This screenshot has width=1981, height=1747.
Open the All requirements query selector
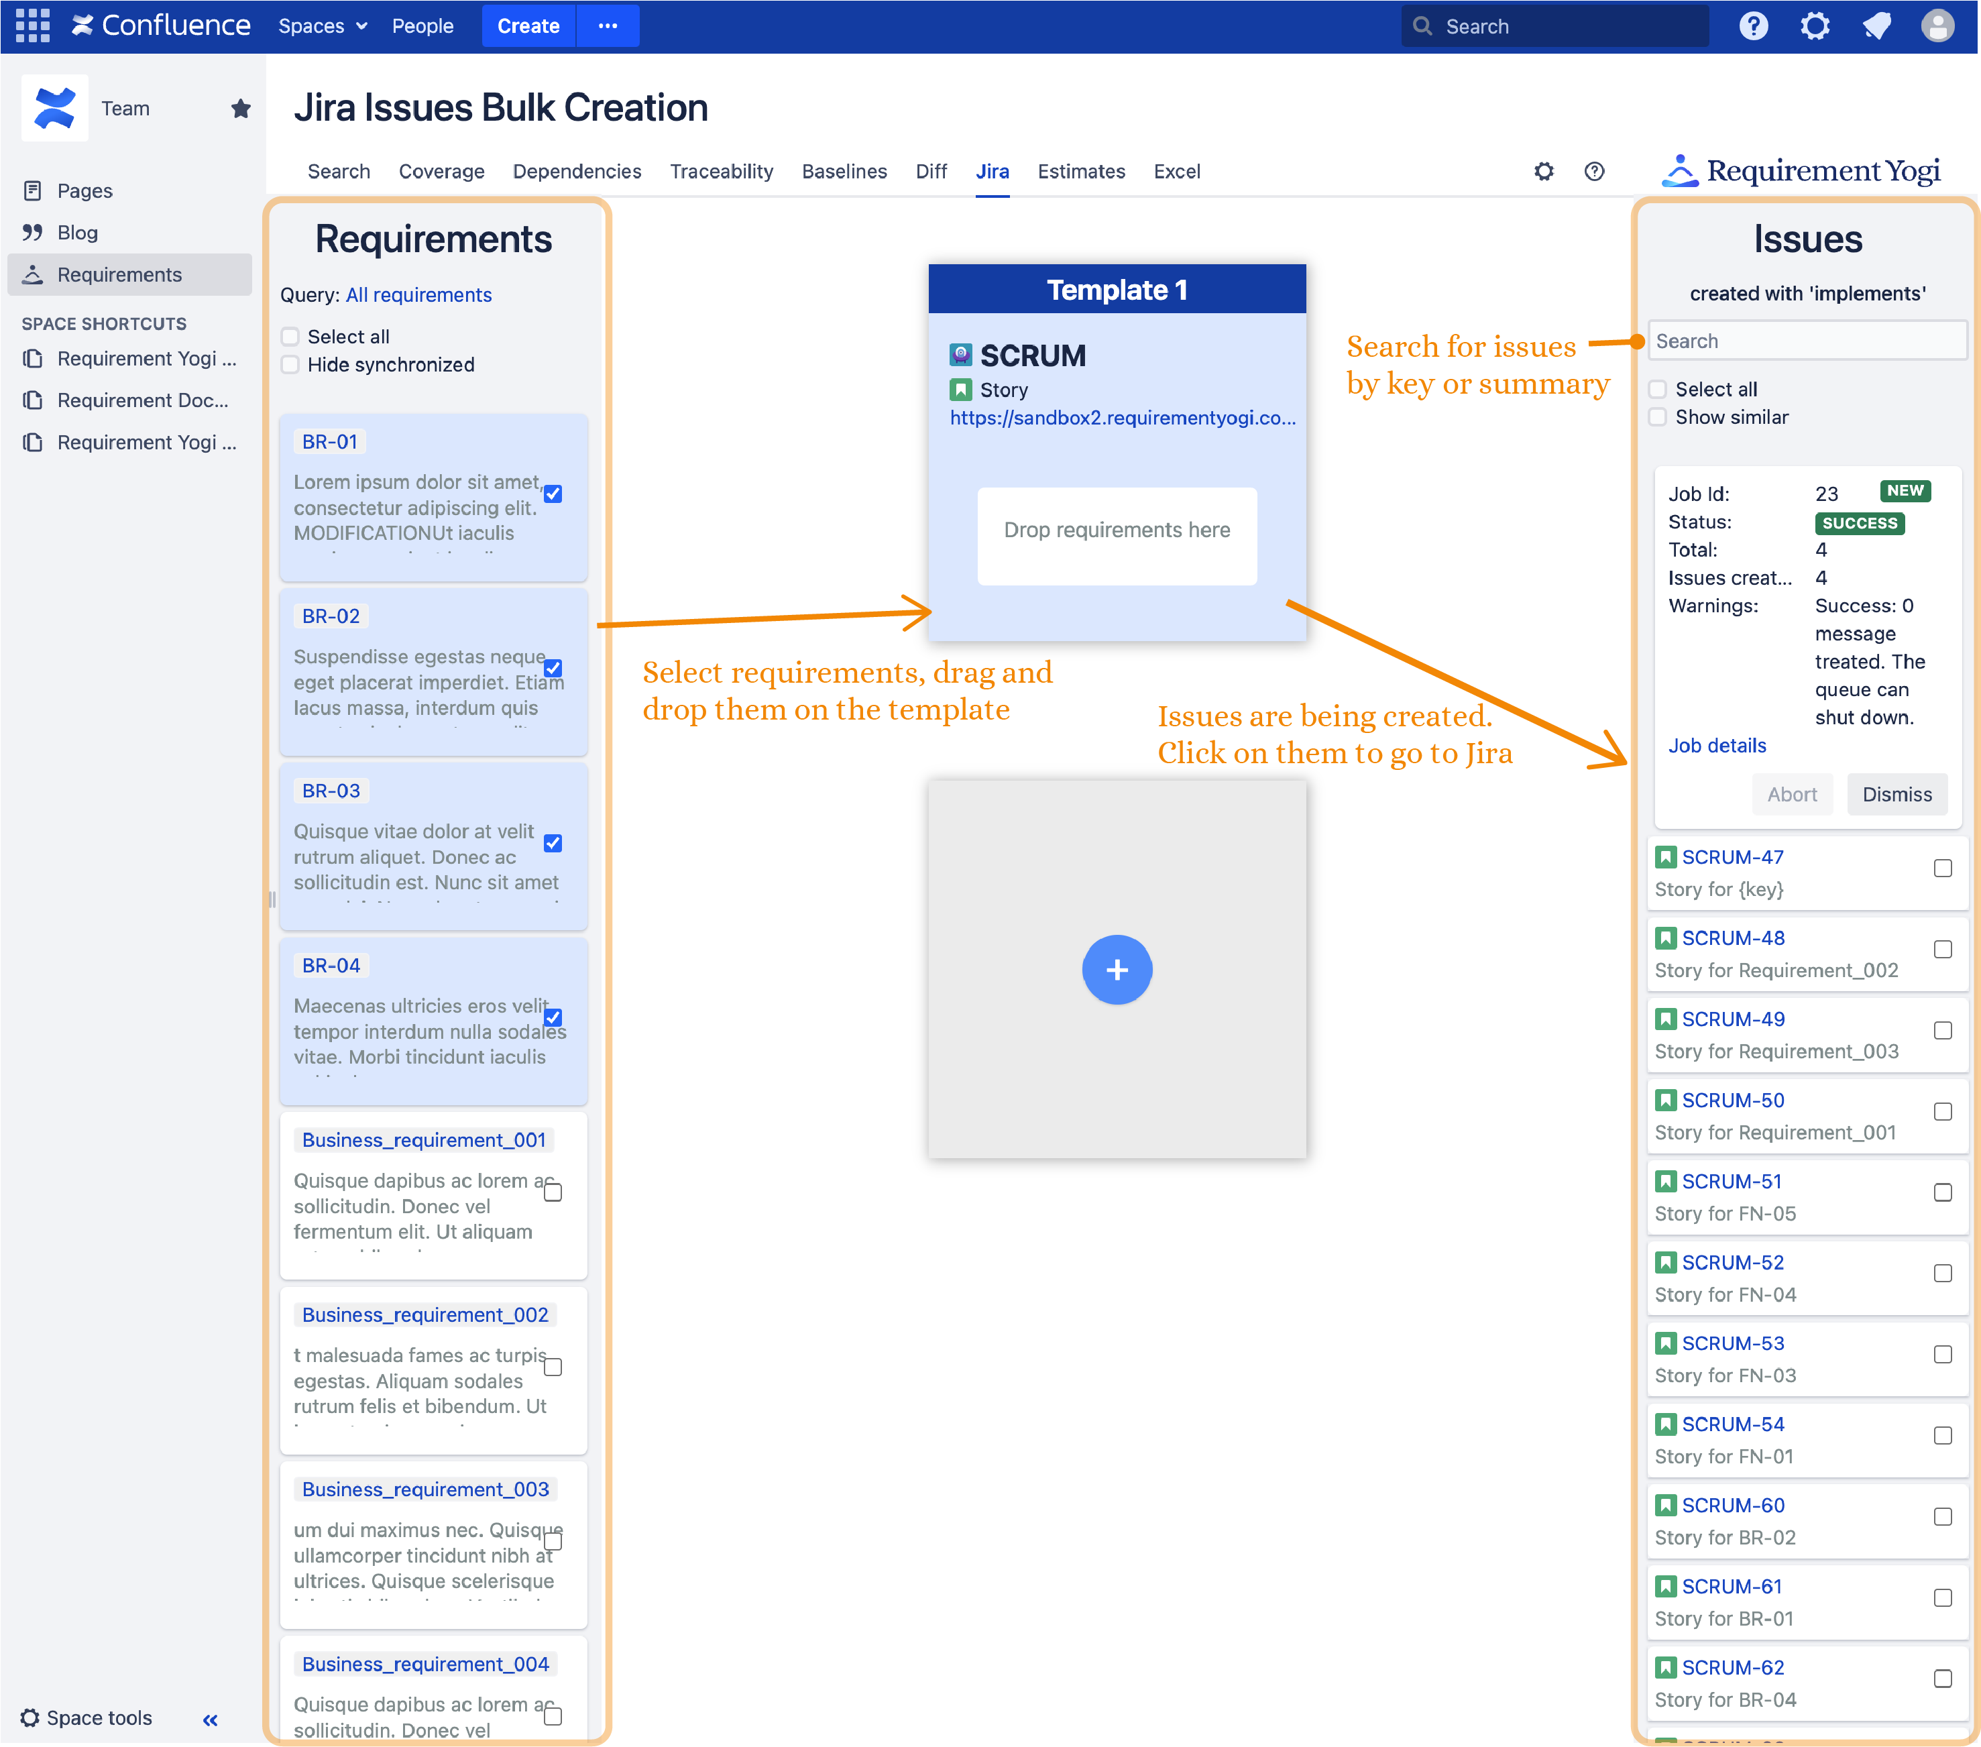click(x=418, y=294)
